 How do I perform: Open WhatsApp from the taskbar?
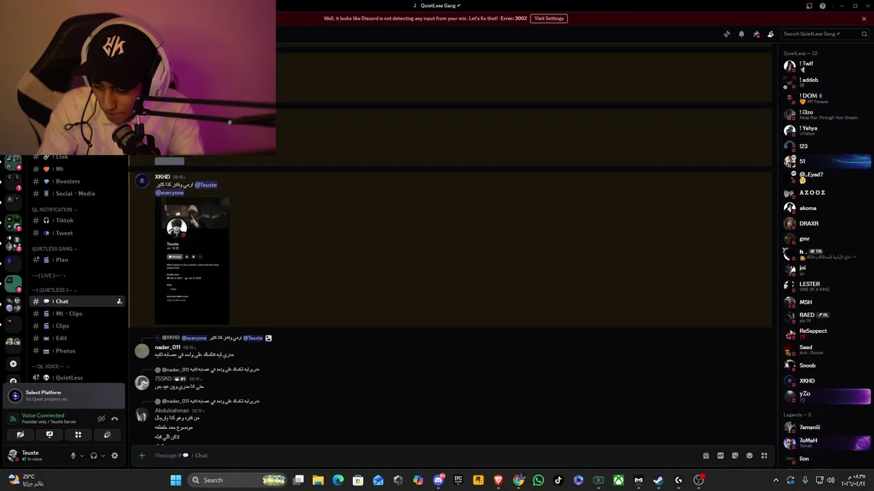pyautogui.click(x=539, y=480)
